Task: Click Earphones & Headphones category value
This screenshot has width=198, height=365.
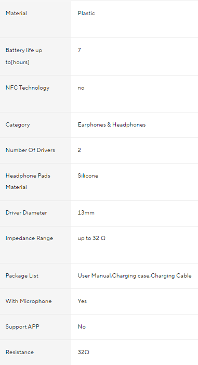Action: tap(112, 124)
